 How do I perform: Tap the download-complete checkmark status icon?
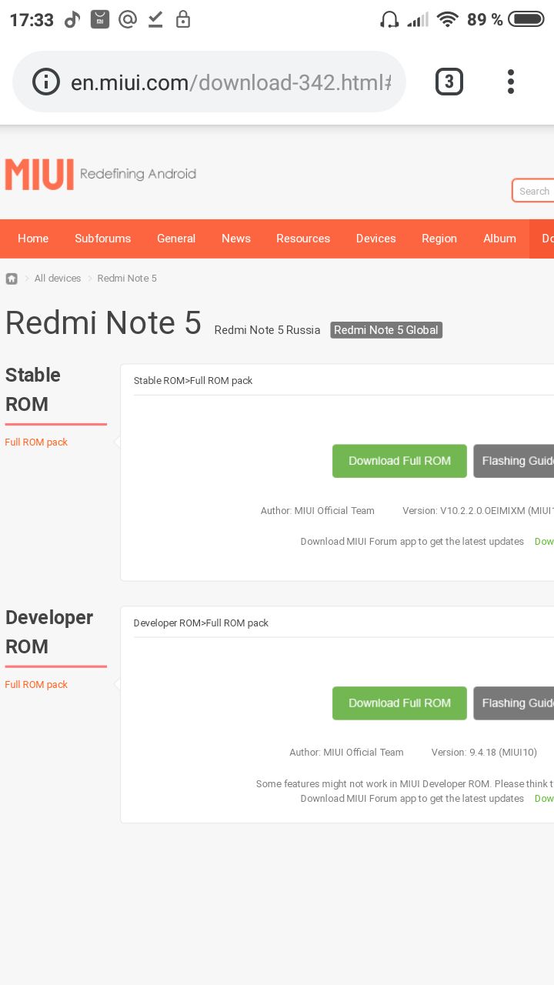click(x=155, y=20)
